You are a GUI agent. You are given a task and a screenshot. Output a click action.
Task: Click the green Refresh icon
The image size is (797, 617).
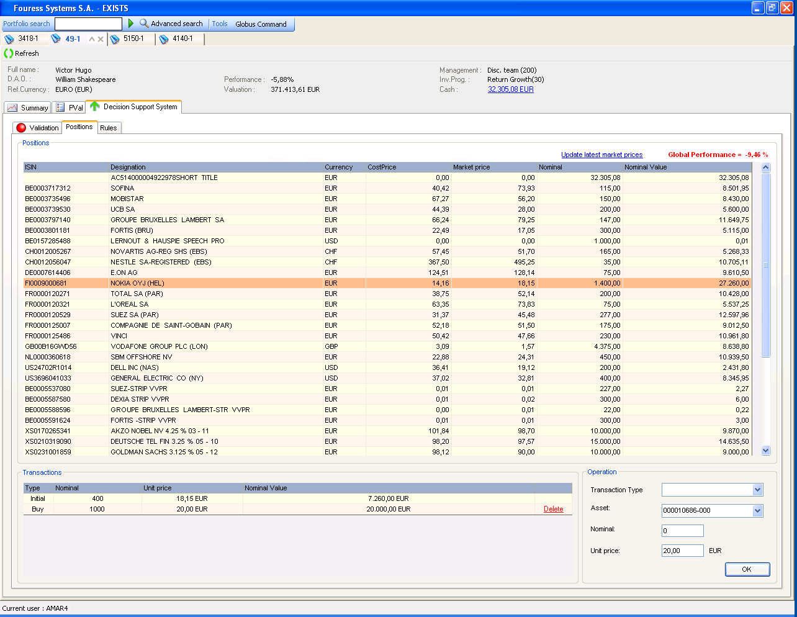pos(9,53)
